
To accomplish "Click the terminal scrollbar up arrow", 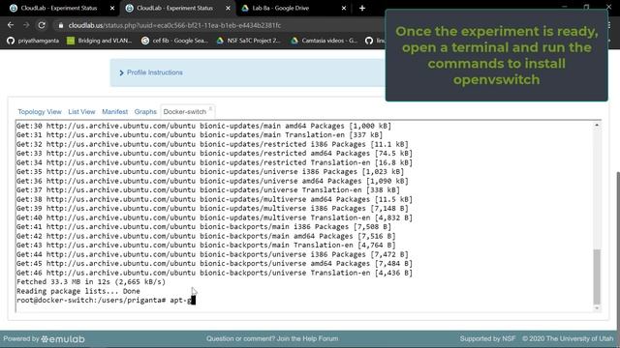I will pyautogui.click(x=597, y=125).
